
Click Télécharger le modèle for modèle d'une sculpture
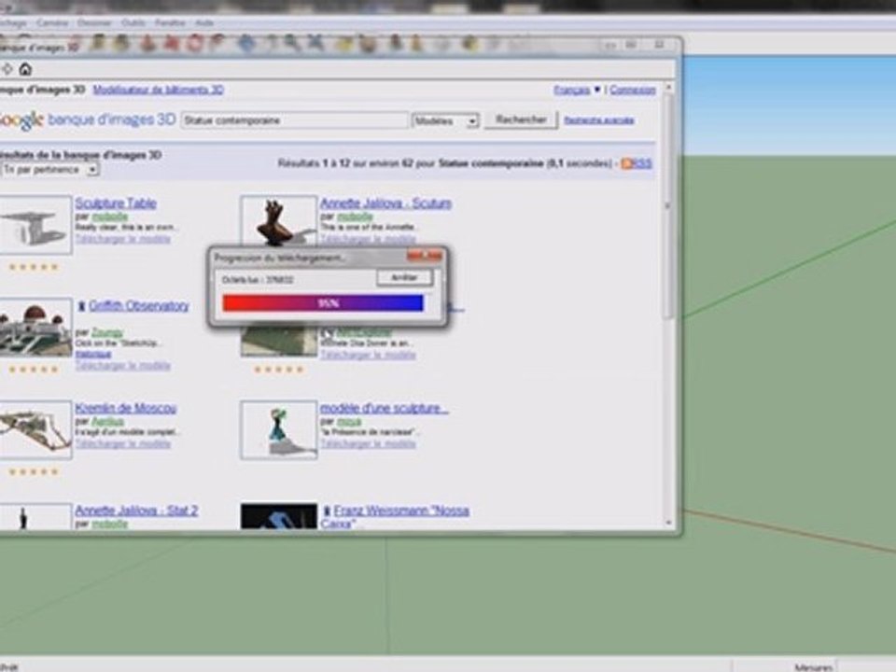pos(368,443)
